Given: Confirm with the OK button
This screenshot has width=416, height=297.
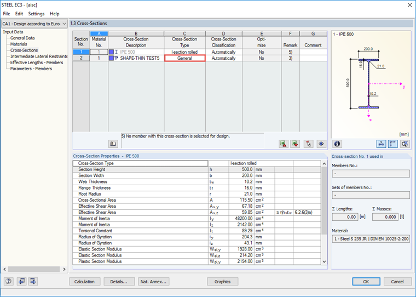Looking at the screenshot, I should click(366, 282).
